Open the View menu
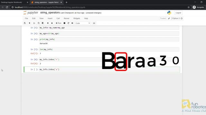This screenshot has height=115, width=206. (x=42, y=19)
